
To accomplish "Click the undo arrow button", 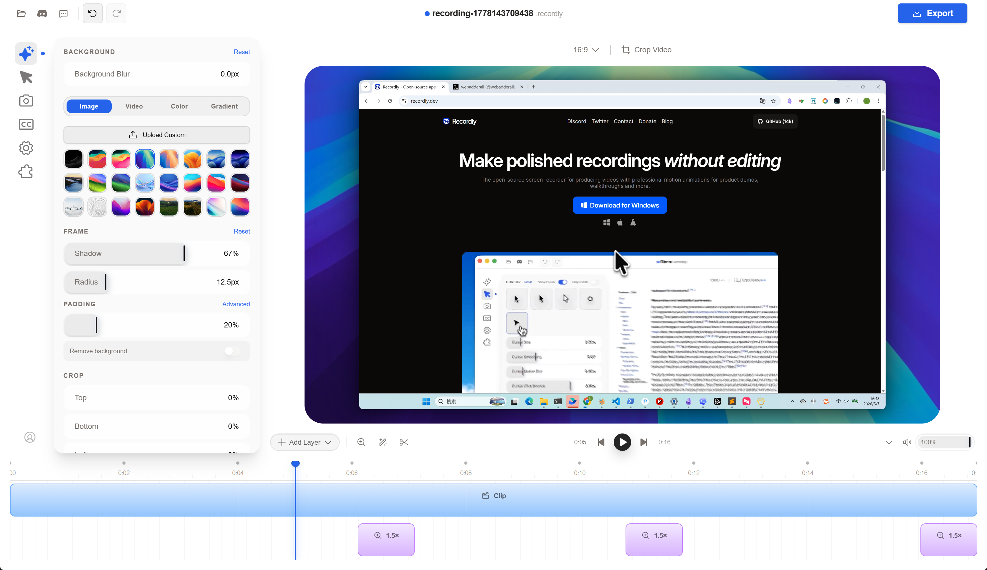I will click(92, 13).
